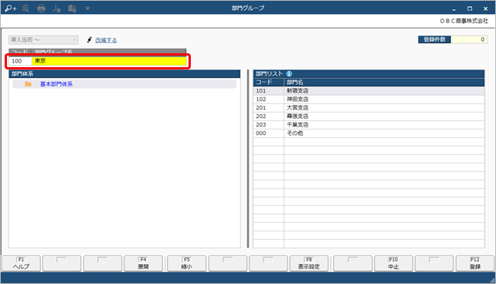Screen dimensions: 496x284
Task: Click department code cell 201
Action: pos(268,108)
